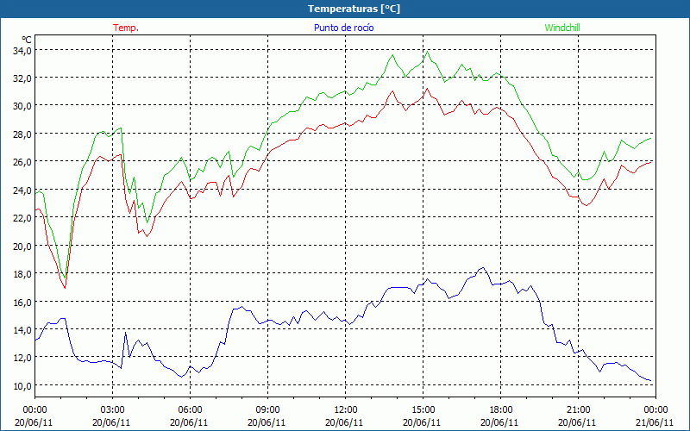Click the 20,0 y-axis value

pyautogui.click(x=22, y=246)
